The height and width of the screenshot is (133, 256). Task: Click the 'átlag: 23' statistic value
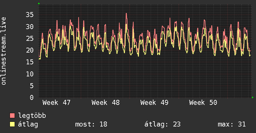tap(162, 124)
